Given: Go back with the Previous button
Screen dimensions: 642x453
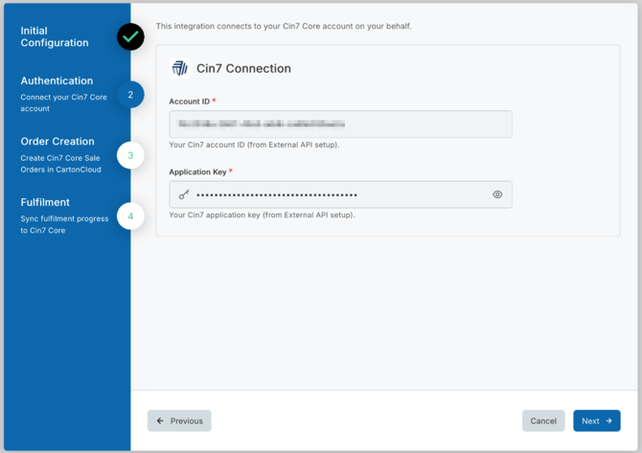Looking at the screenshot, I should coord(179,420).
